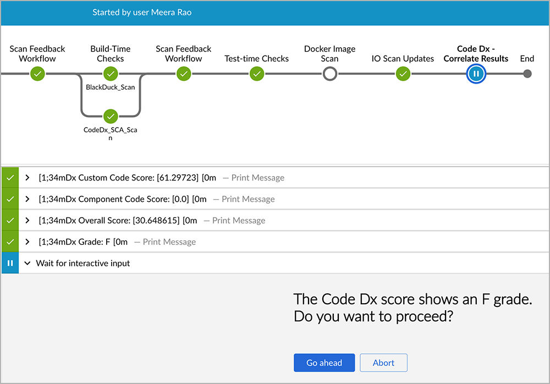Expand the Dx Custom Code Score log entry
The image size is (550, 384).
coord(26,178)
